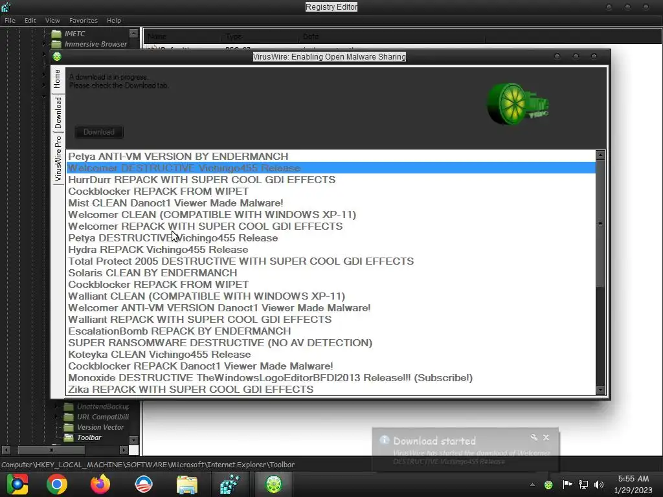The width and height of the screenshot is (663, 497).
Task: Select the URL Compatibili folder icon
Action: (x=69, y=417)
